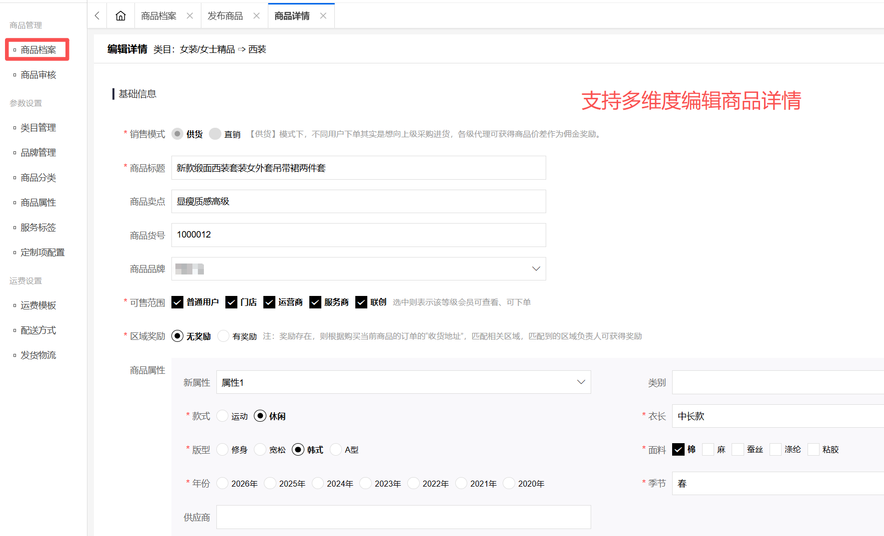Viewport: 884px width, 536px height.
Task: Click the 商品标题 input field
Action: [358, 168]
